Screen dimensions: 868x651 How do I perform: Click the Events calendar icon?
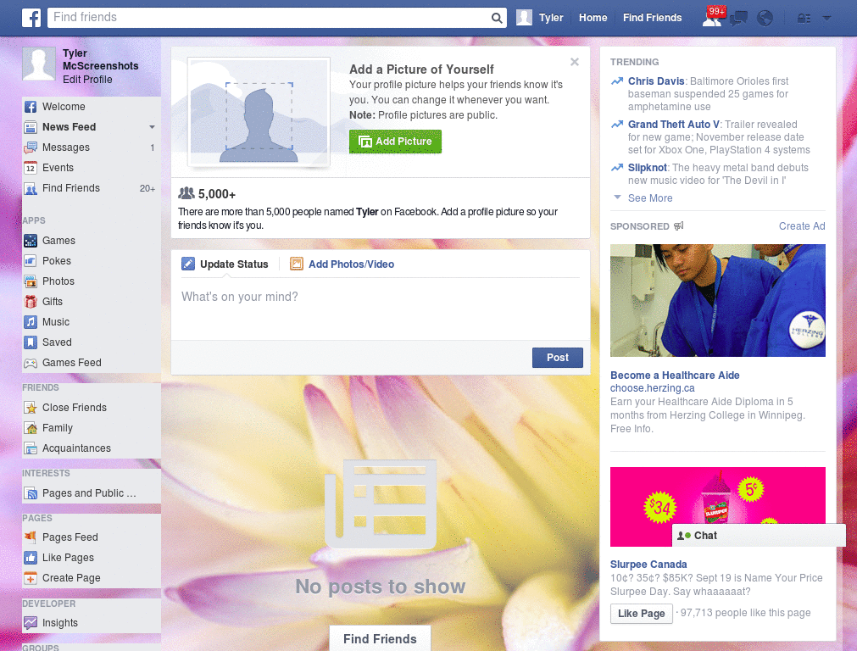(x=31, y=168)
